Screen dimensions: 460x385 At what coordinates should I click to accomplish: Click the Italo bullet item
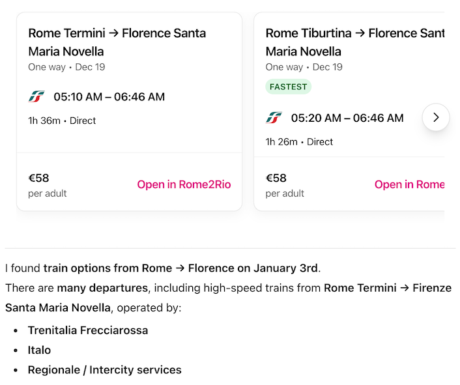(x=39, y=350)
